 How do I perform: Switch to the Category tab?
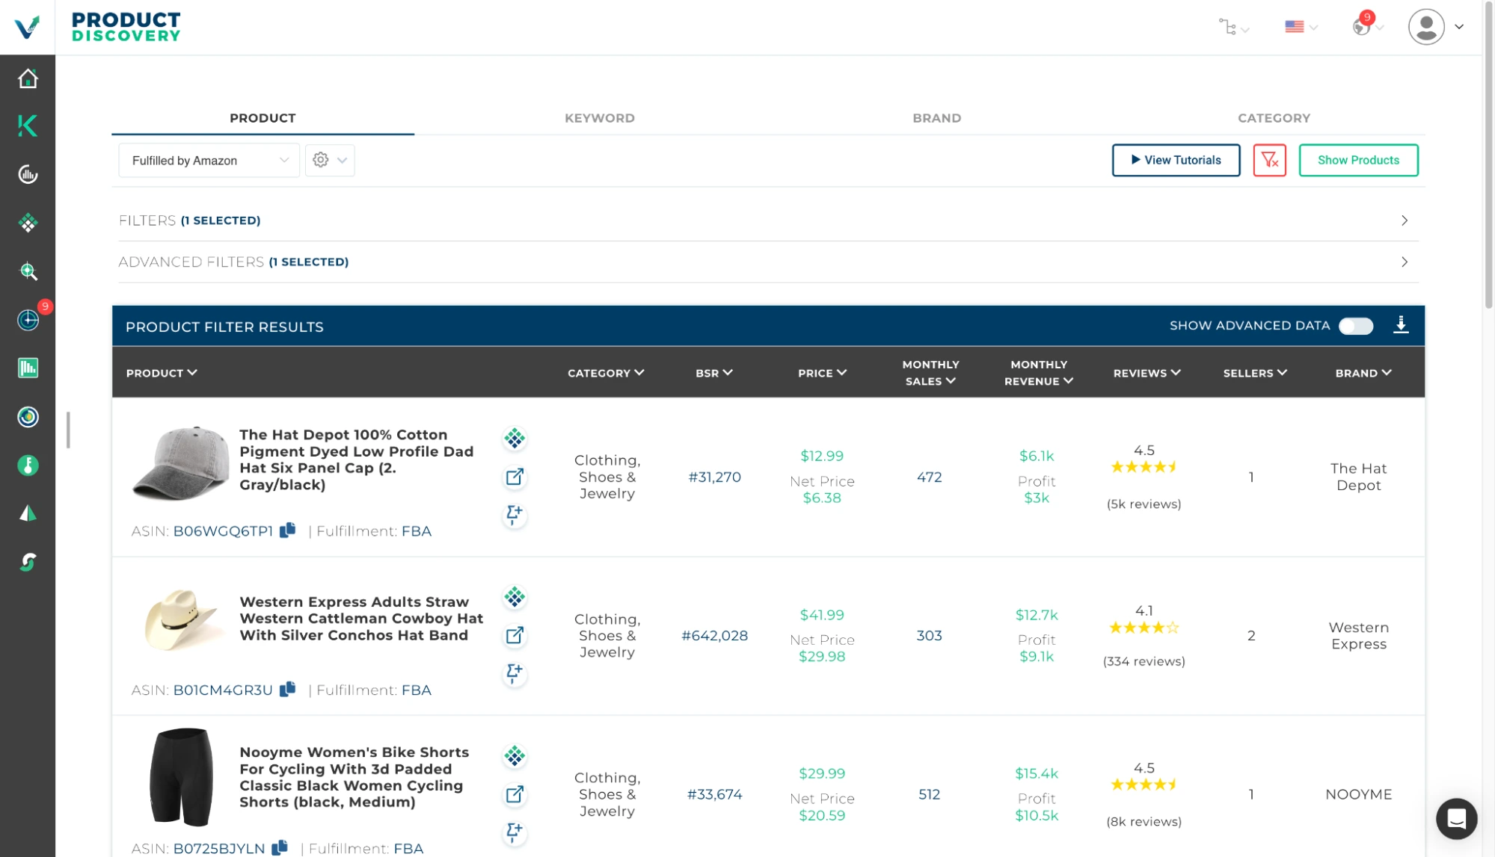[x=1274, y=118]
